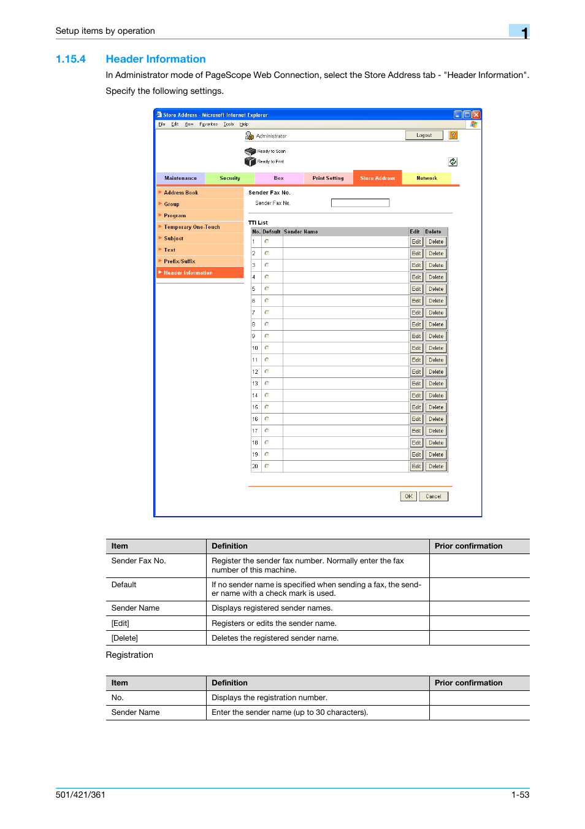Viewport: 585px width, 829px height.
Task: Click the Cancel button
Action: click(x=434, y=496)
